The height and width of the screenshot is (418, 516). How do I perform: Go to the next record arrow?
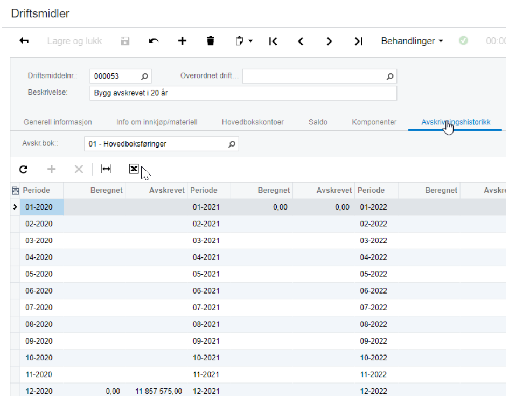(x=329, y=41)
